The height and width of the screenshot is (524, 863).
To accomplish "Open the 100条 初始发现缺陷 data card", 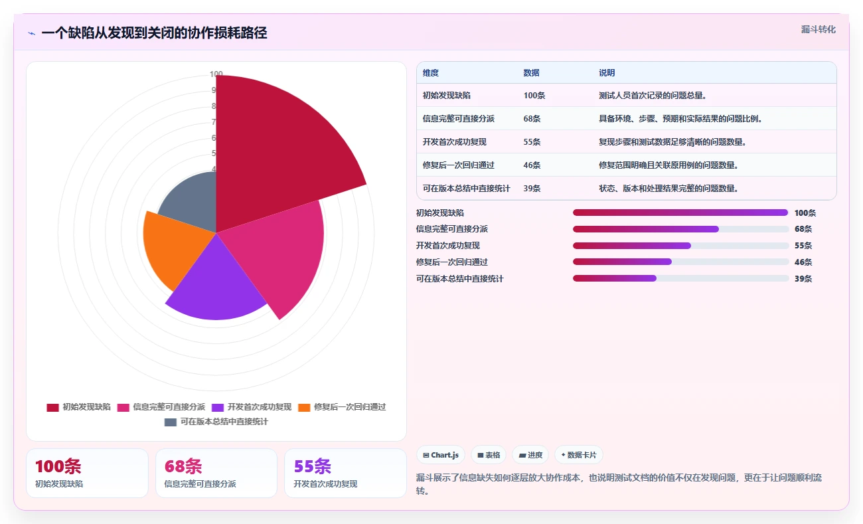I will tap(87, 473).
